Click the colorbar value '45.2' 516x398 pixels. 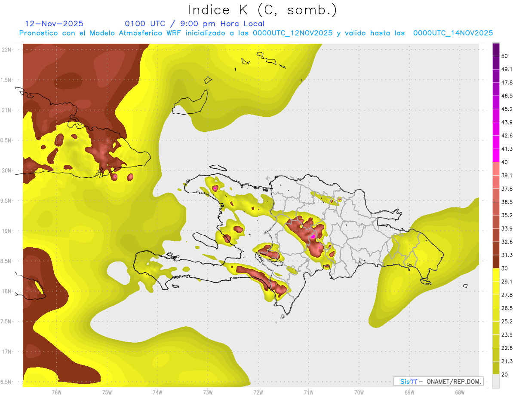click(507, 109)
